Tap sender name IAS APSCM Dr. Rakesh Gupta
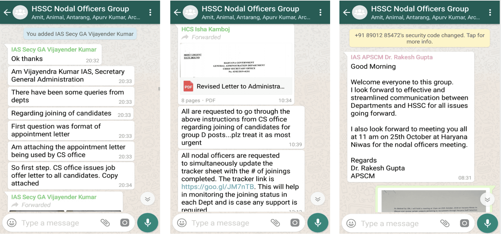The width and height of the screenshot is (501, 234). pyautogui.click(x=392, y=57)
